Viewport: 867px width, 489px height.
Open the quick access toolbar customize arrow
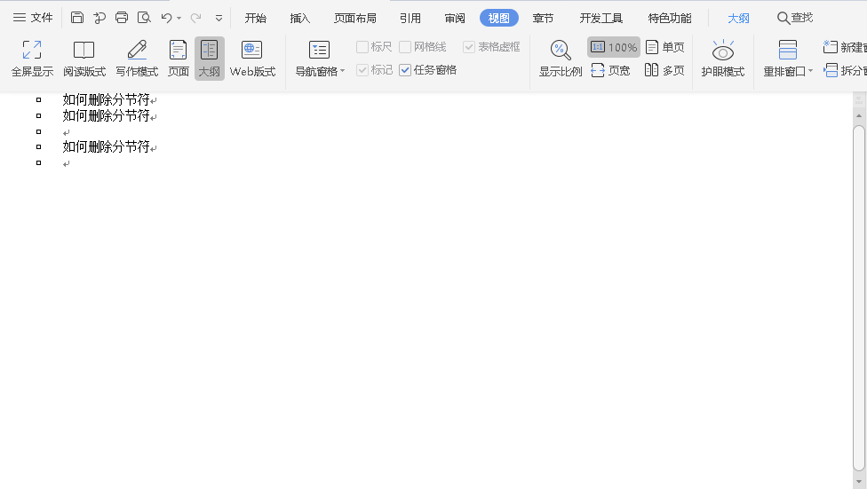click(219, 18)
